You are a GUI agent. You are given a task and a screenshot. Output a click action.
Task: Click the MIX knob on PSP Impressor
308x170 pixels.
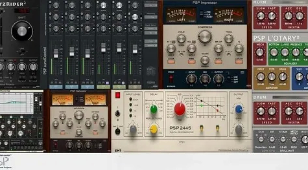(205, 79)
